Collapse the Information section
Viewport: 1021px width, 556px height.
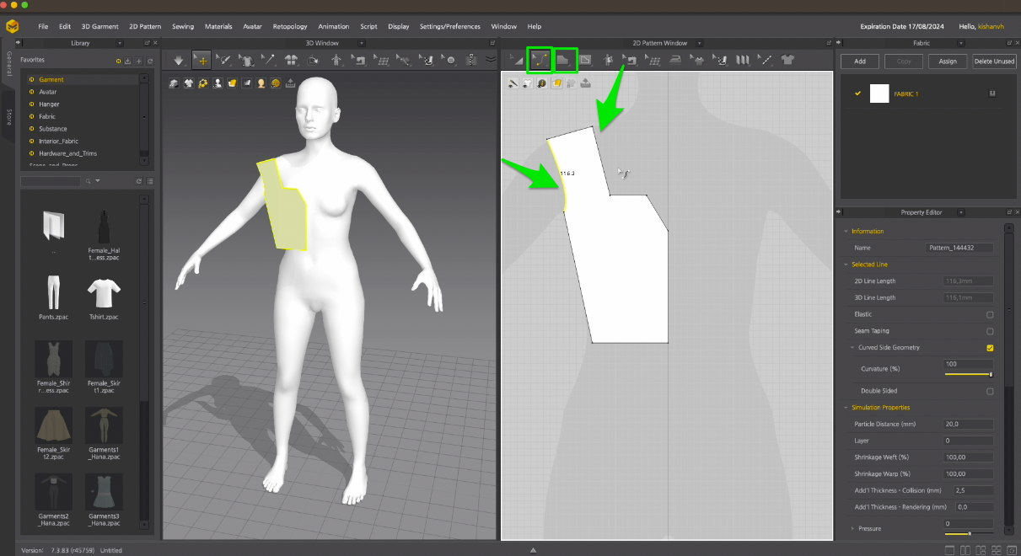click(x=846, y=231)
